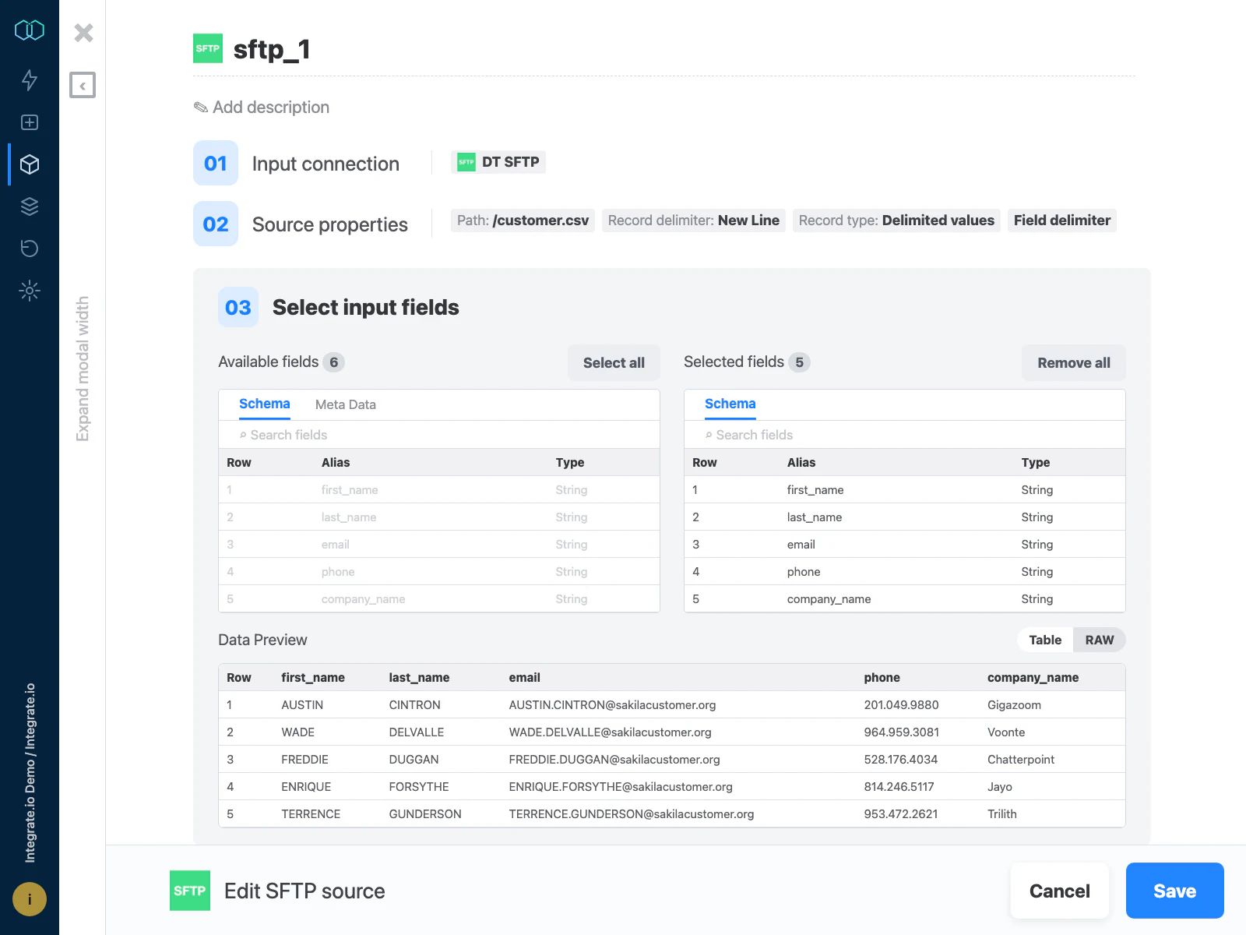Expand modal width with the chevron box

pyautogui.click(x=83, y=85)
